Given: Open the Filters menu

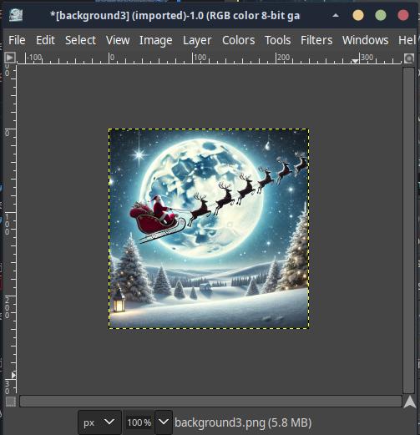Looking at the screenshot, I should click(x=316, y=40).
